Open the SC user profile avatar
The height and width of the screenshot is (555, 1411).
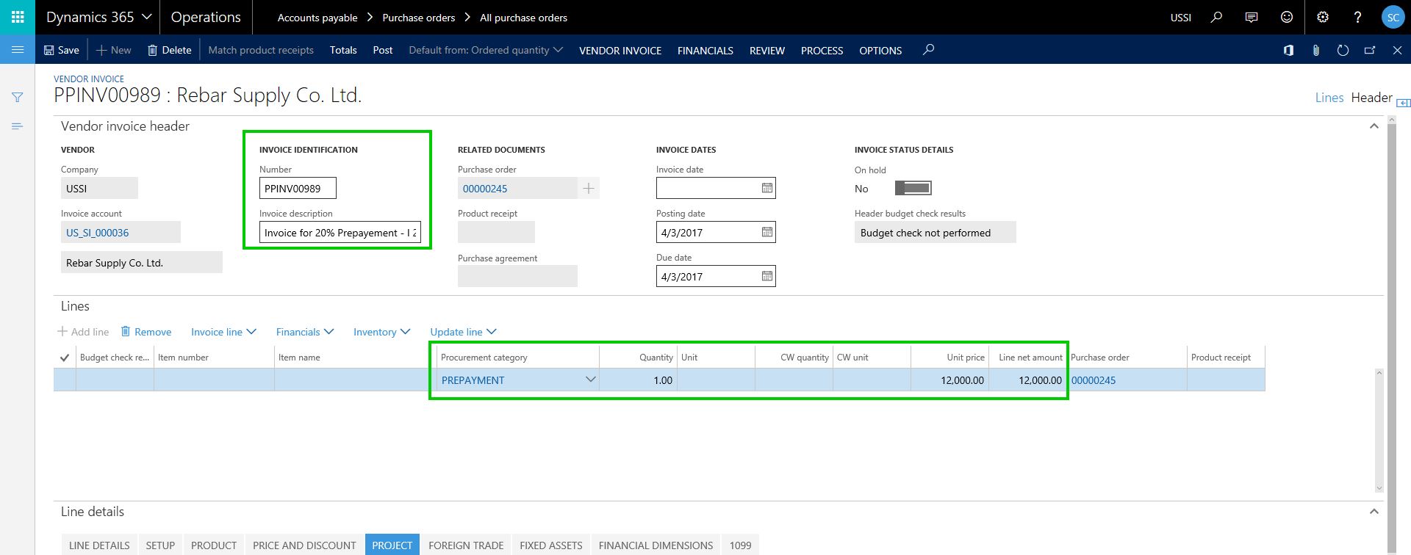[1393, 18]
